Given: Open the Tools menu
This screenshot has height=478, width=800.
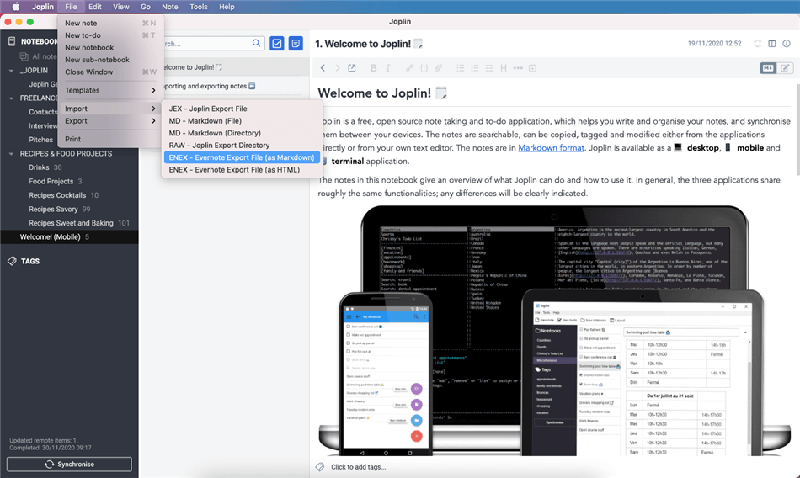Looking at the screenshot, I should tap(199, 7).
